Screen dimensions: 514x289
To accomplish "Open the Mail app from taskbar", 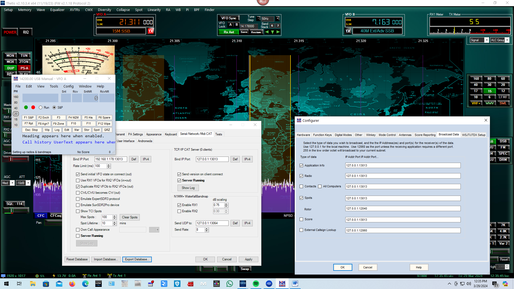I will (x=59, y=284).
